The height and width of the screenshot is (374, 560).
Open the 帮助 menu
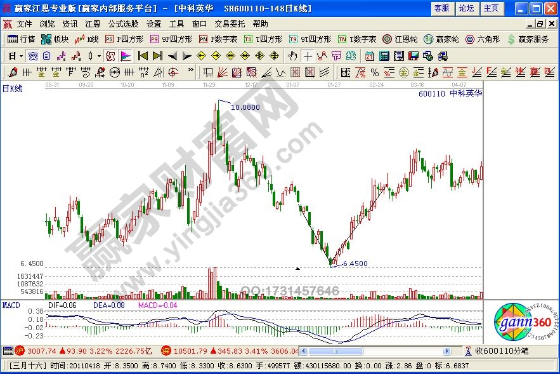coord(261,24)
